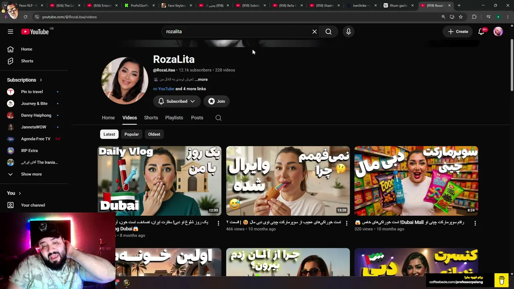Switch to the Farsi Keyboard browser tab
The height and width of the screenshot is (289, 514).
[177, 6]
